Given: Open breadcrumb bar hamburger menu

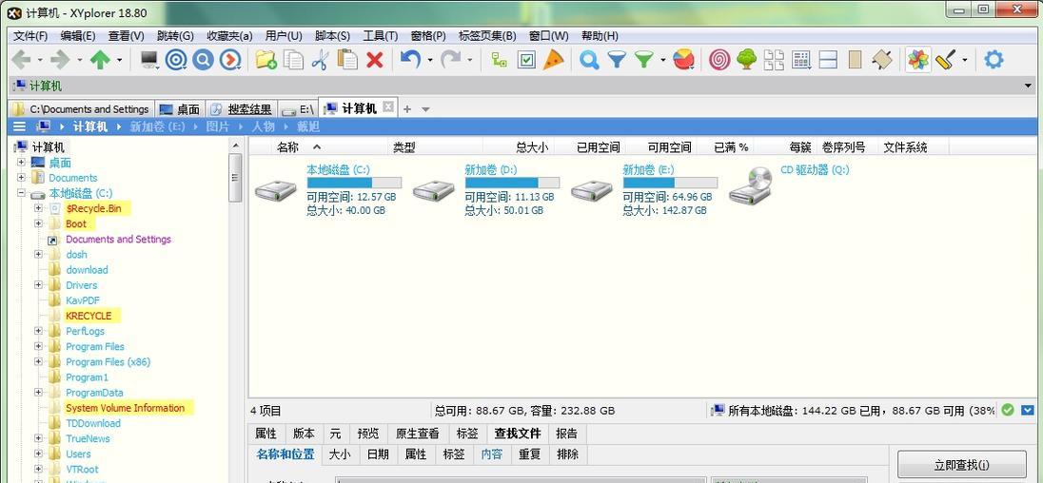Looking at the screenshot, I should [20, 126].
